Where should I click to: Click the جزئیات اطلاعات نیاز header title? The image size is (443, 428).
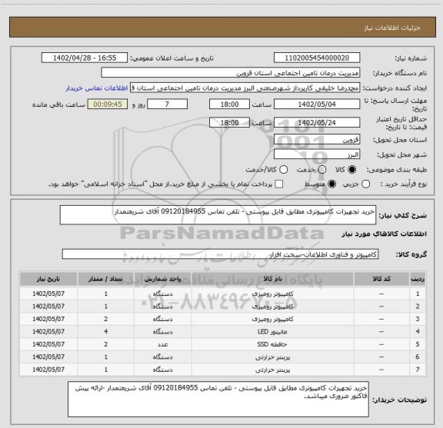coord(392,28)
